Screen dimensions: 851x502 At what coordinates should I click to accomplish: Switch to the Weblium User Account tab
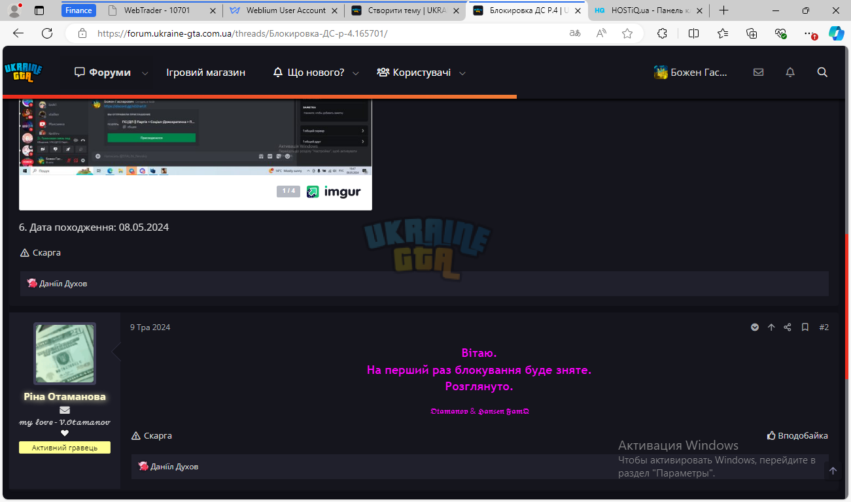point(285,10)
